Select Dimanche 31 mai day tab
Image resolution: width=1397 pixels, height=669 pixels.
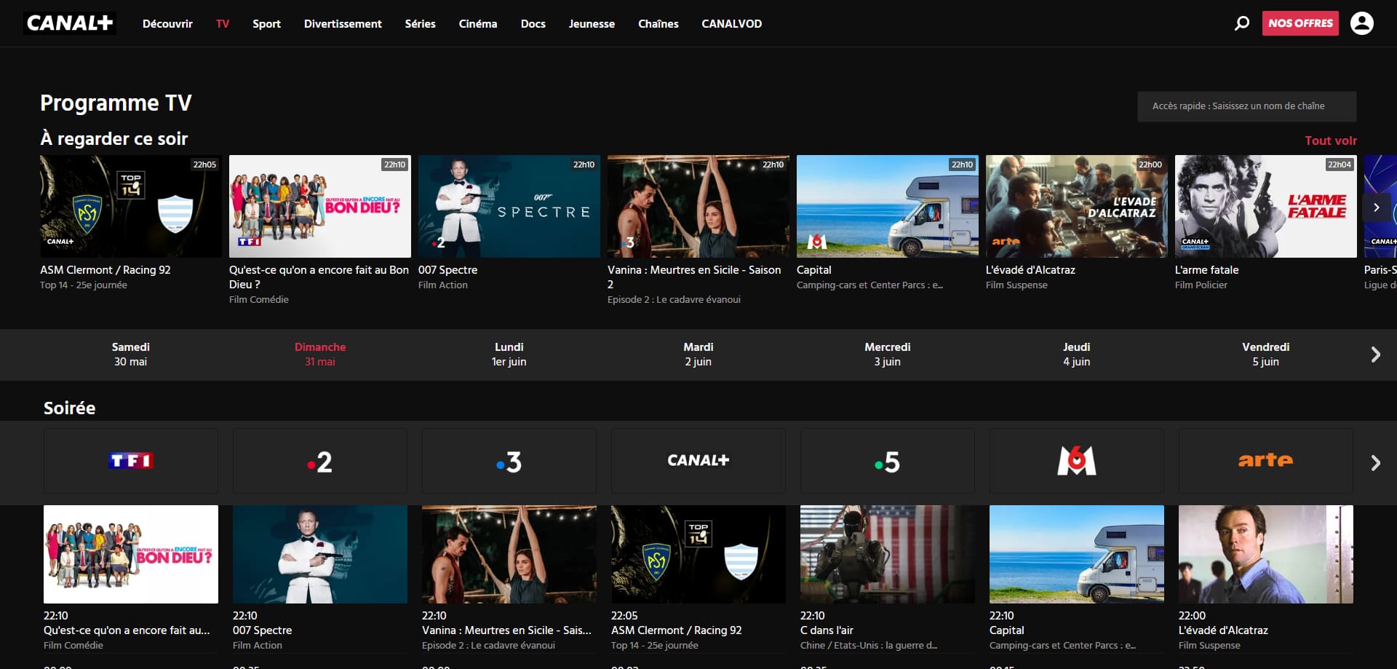coord(320,355)
